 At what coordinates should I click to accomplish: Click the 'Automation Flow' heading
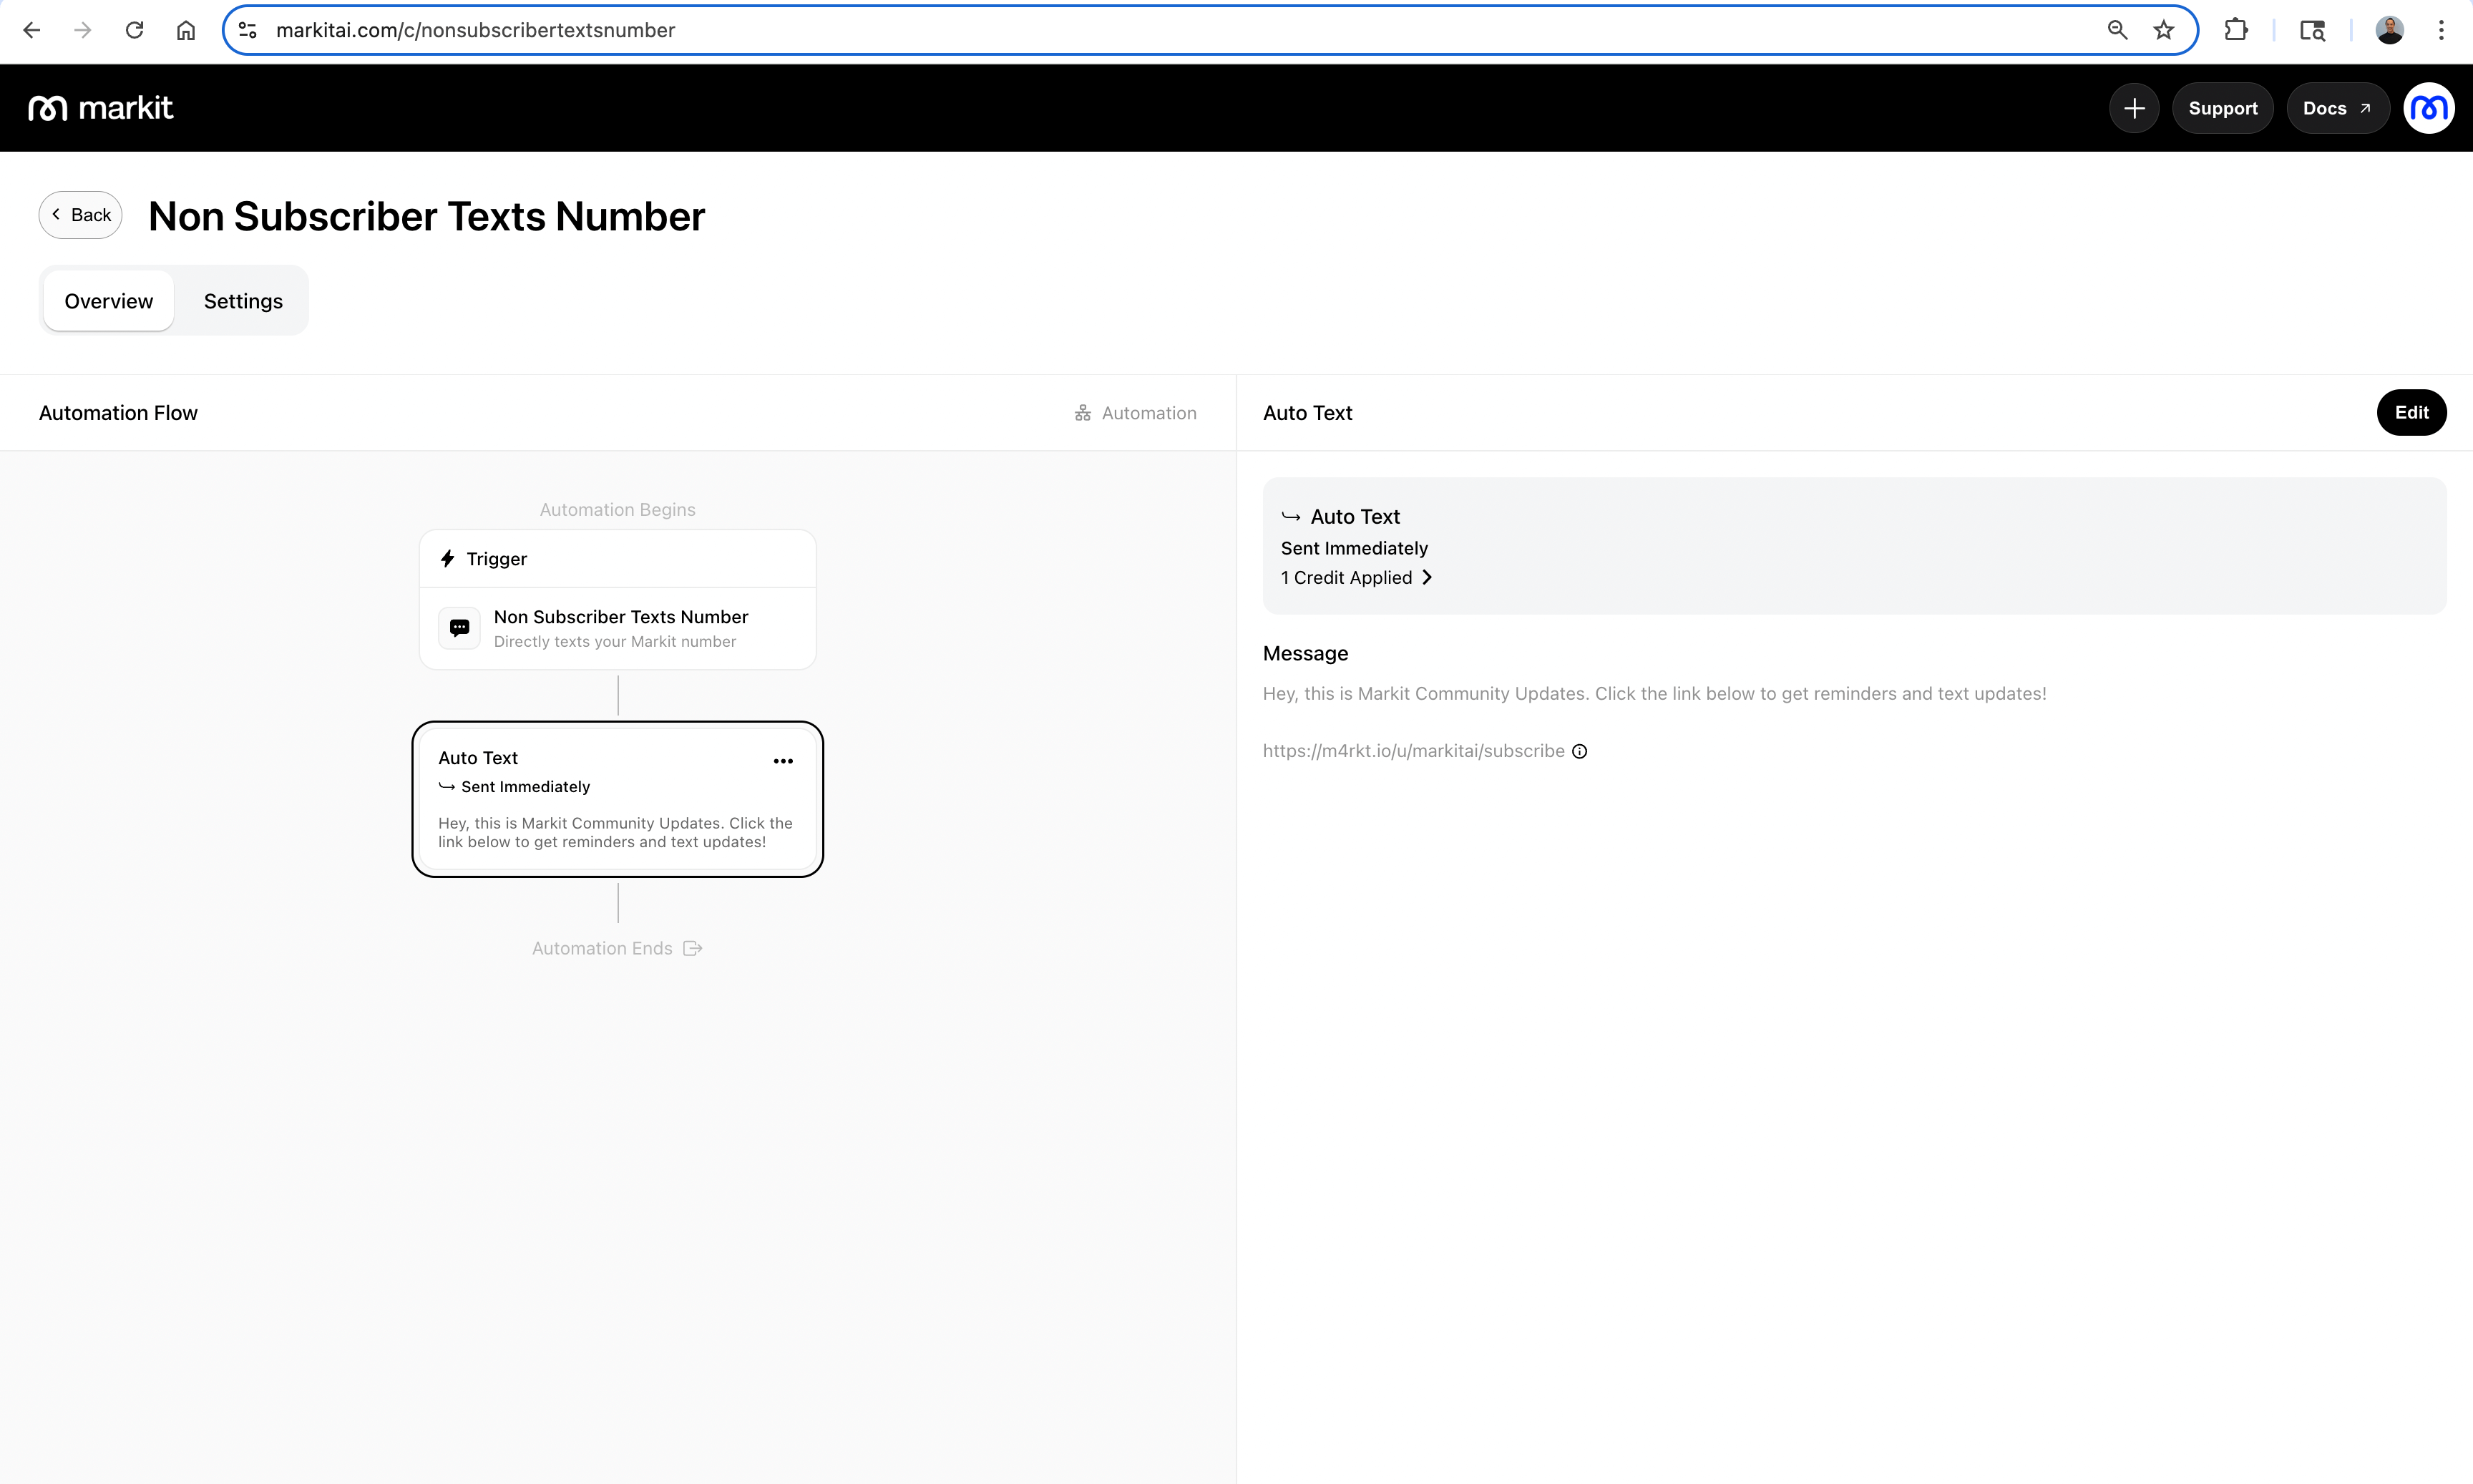tap(118, 413)
